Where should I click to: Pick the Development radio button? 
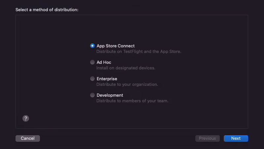pyautogui.click(x=92, y=95)
